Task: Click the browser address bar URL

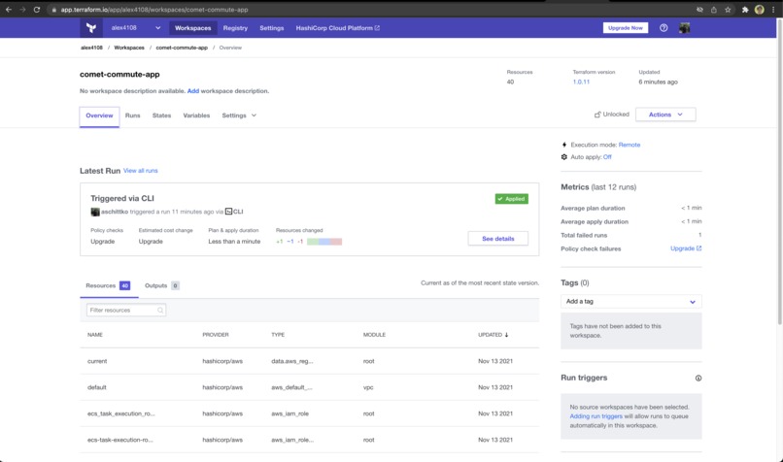Action: click(154, 10)
